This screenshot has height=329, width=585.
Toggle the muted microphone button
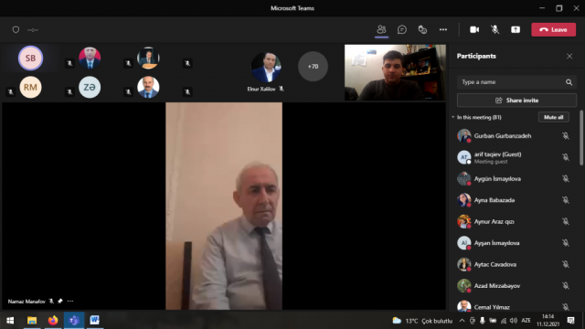click(x=495, y=29)
